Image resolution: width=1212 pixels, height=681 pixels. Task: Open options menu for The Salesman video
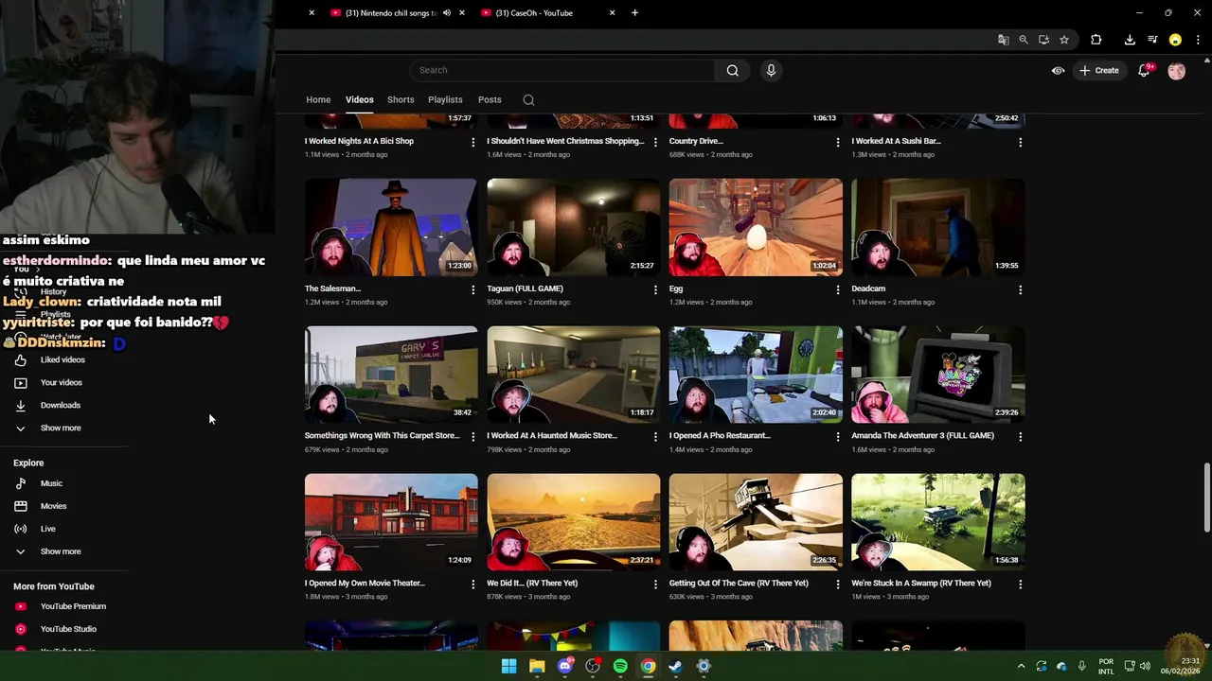coord(472,289)
